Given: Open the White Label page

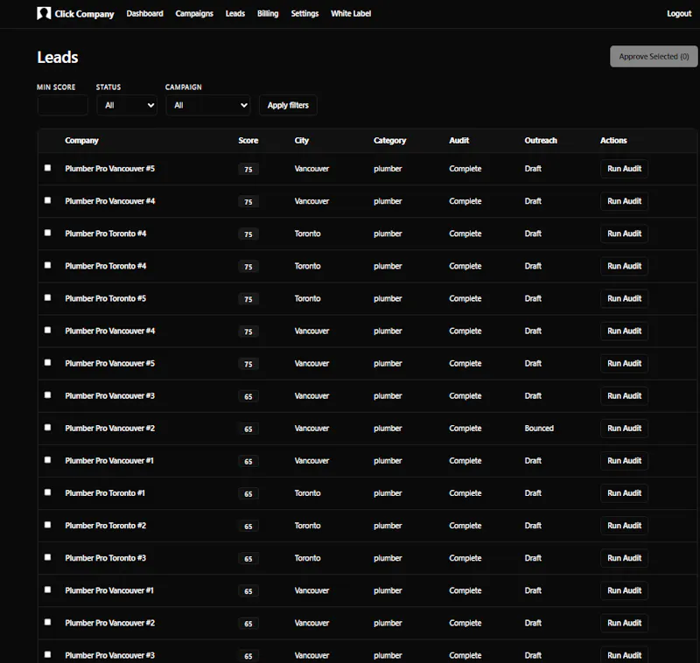Looking at the screenshot, I should click(351, 13).
